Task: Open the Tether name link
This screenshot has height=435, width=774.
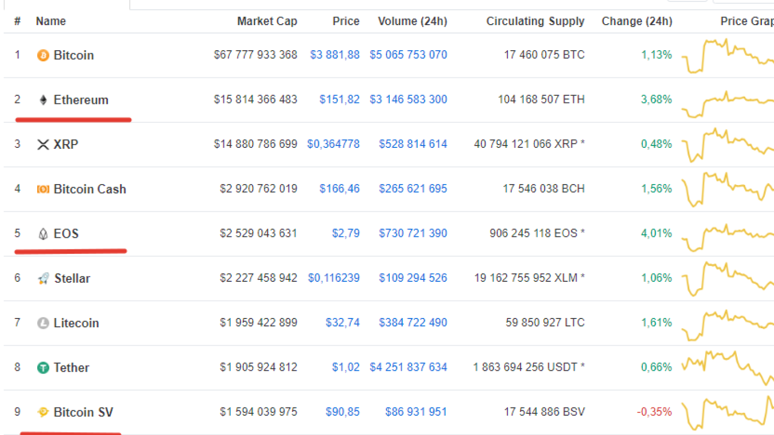Action: coord(71,368)
